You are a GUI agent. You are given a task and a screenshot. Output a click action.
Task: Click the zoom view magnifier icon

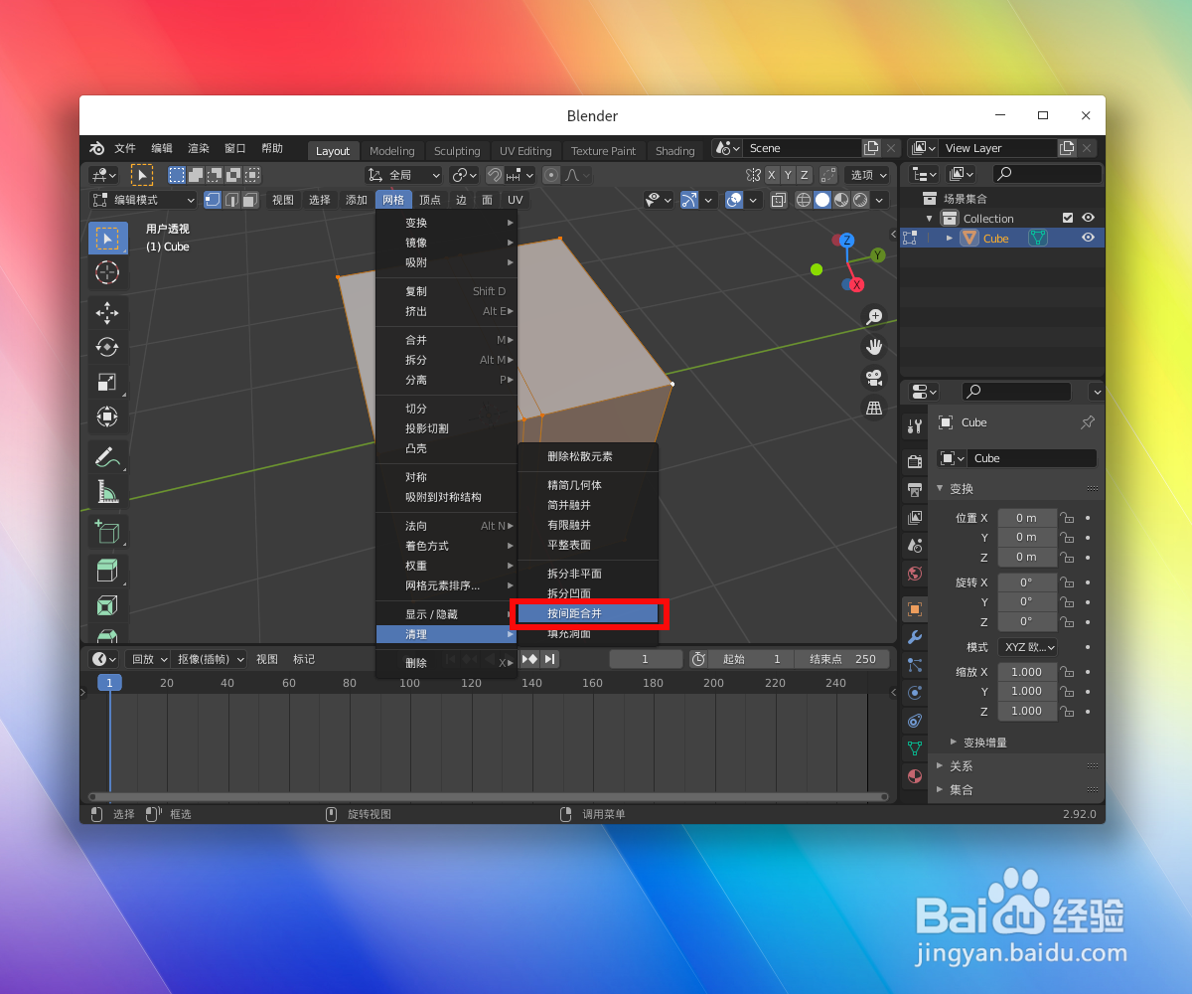pyautogui.click(x=874, y=317)
